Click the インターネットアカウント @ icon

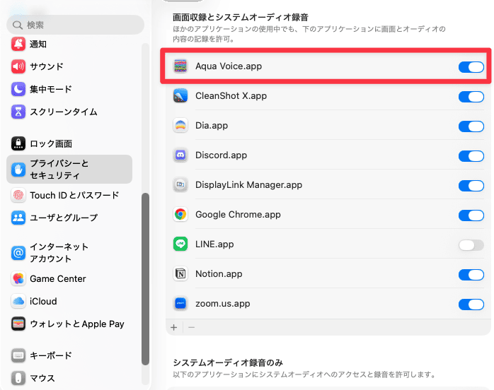18,252
